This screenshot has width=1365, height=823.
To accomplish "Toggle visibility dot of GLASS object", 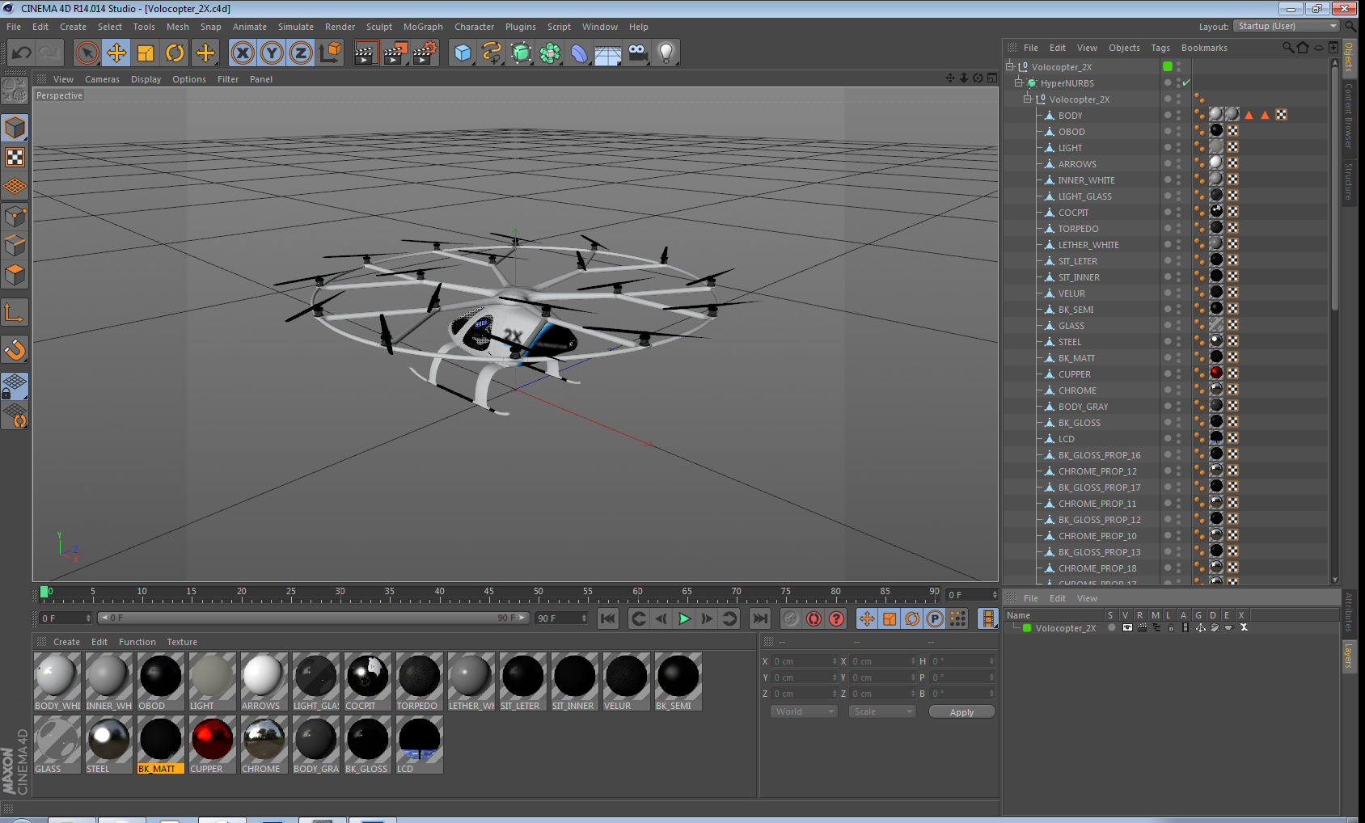I will coord(1168,324).
